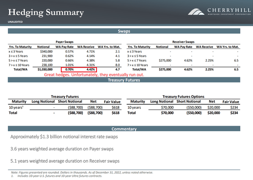Select the '$1.3 billion notional' commentary line
The image size is (253, 180).
point(64,137)
